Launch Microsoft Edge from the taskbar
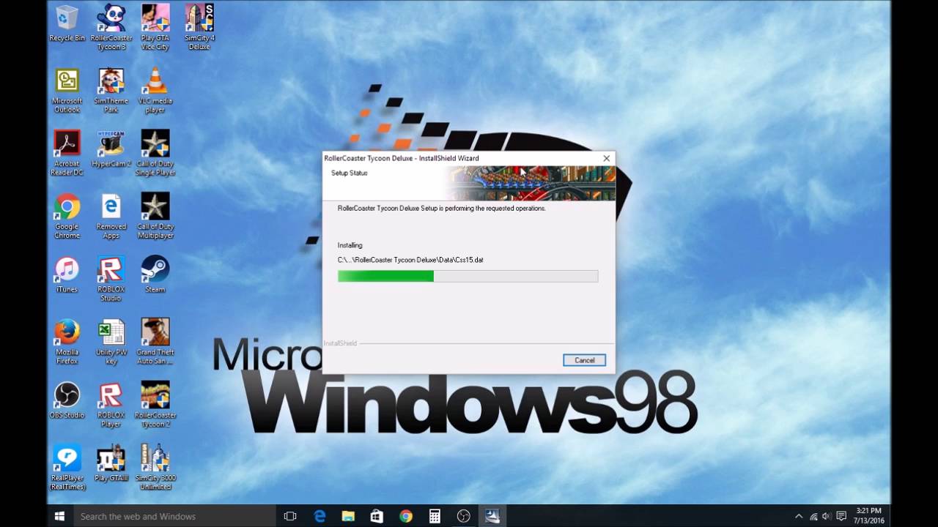This screenshot has width=938, height=527. click(x=320, y=516)
